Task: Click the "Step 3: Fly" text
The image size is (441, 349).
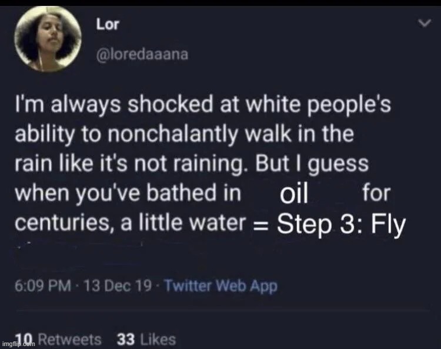Action: coord(340,225)
